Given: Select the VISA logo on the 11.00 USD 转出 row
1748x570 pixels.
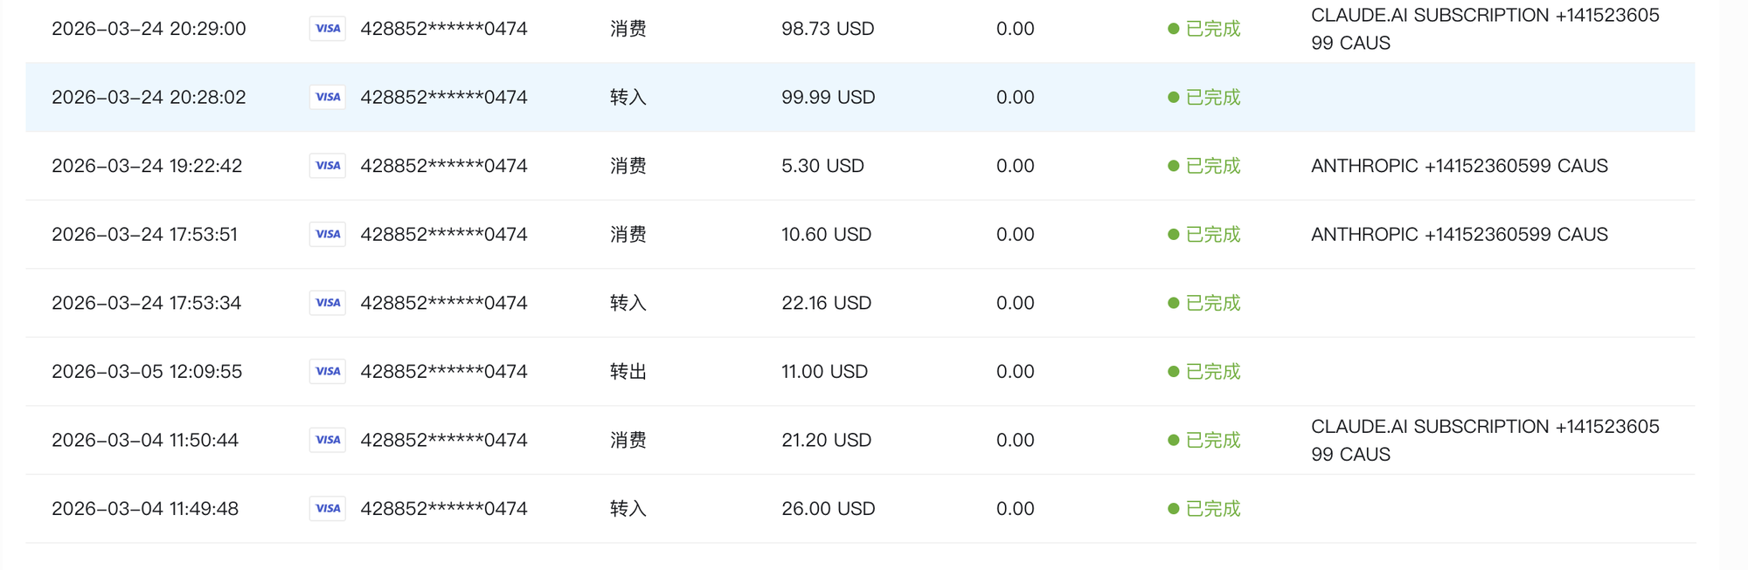Looking at the screenshot, I should (x=328, y=371).
